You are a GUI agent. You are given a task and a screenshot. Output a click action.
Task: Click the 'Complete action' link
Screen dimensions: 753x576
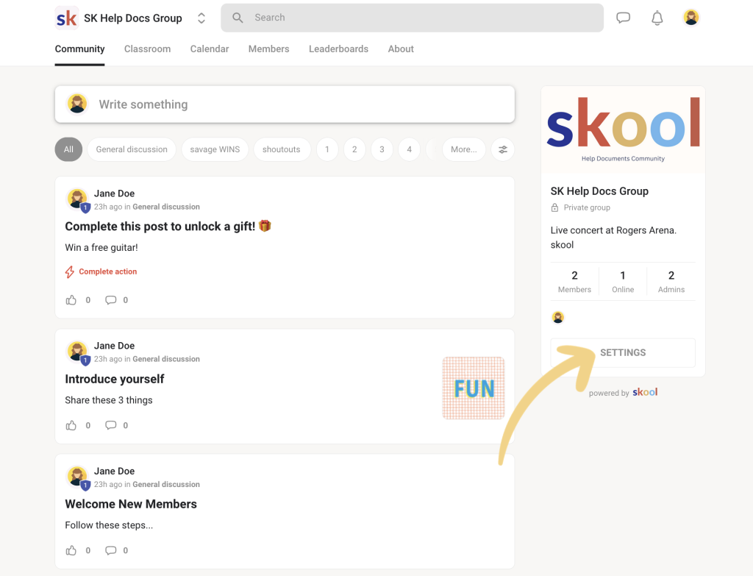tap(107, 271)
